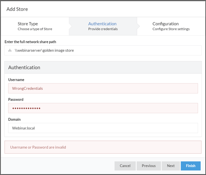The image size is (206, 175).
Task: Click the 'Enter the full network share path' label
Action: [30, 42]
